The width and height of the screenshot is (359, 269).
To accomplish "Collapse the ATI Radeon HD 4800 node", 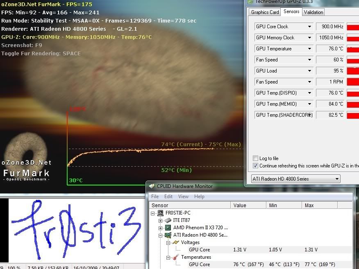I will (x=160, y=235).
